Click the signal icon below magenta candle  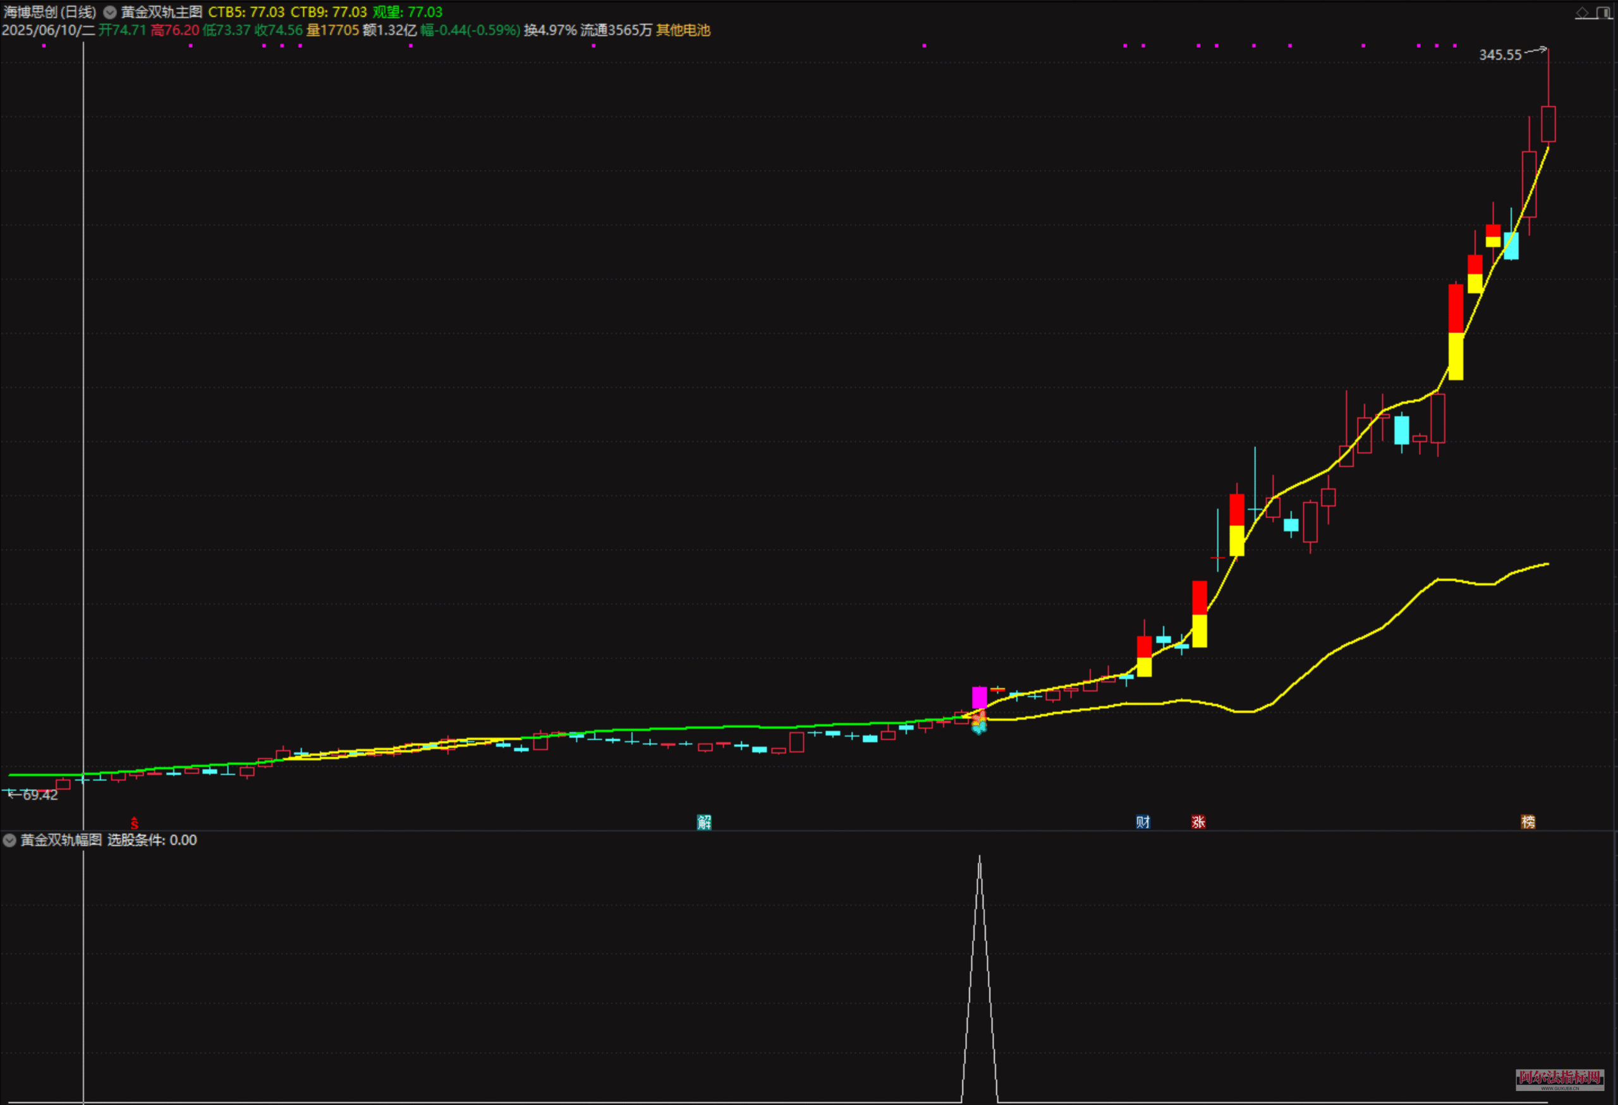pos(979,723)
